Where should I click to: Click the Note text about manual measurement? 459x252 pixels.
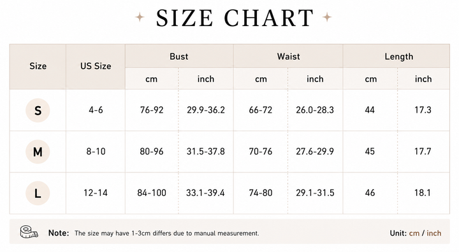[167, 234]
